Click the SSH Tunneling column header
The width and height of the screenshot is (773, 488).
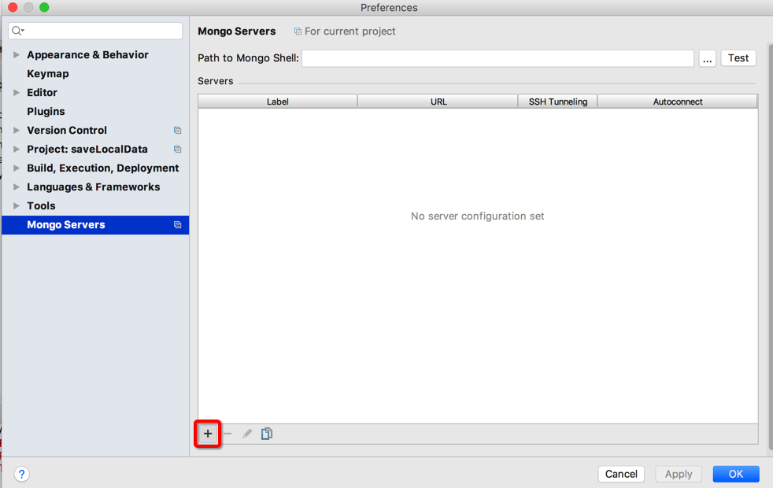pyautogui.click(x=558, y=102)
